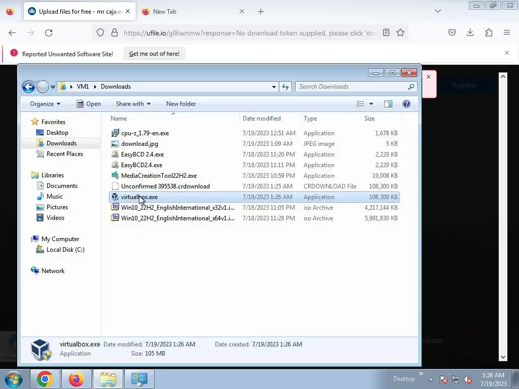The width and height of the screenshot is (519, 389).
Task: Bookmark this page star icon
Action: (400, 32)
